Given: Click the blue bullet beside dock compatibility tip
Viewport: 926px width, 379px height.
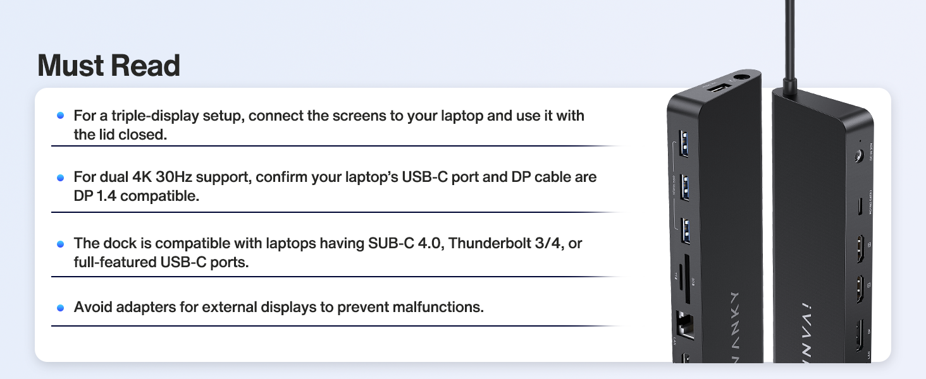Looking at the screenshot, I should coord(61,243).
